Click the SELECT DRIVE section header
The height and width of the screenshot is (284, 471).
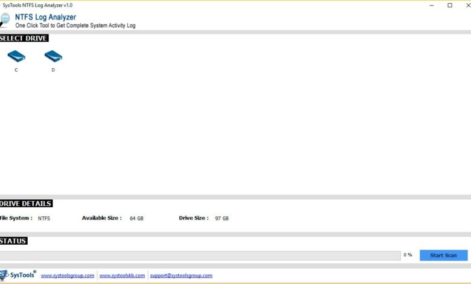(24, 38)
